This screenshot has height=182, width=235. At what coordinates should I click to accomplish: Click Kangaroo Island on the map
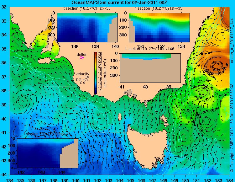click(46, 61)
